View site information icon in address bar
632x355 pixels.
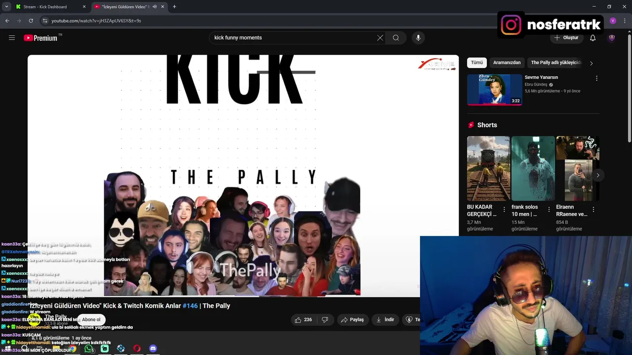(45, 21)
